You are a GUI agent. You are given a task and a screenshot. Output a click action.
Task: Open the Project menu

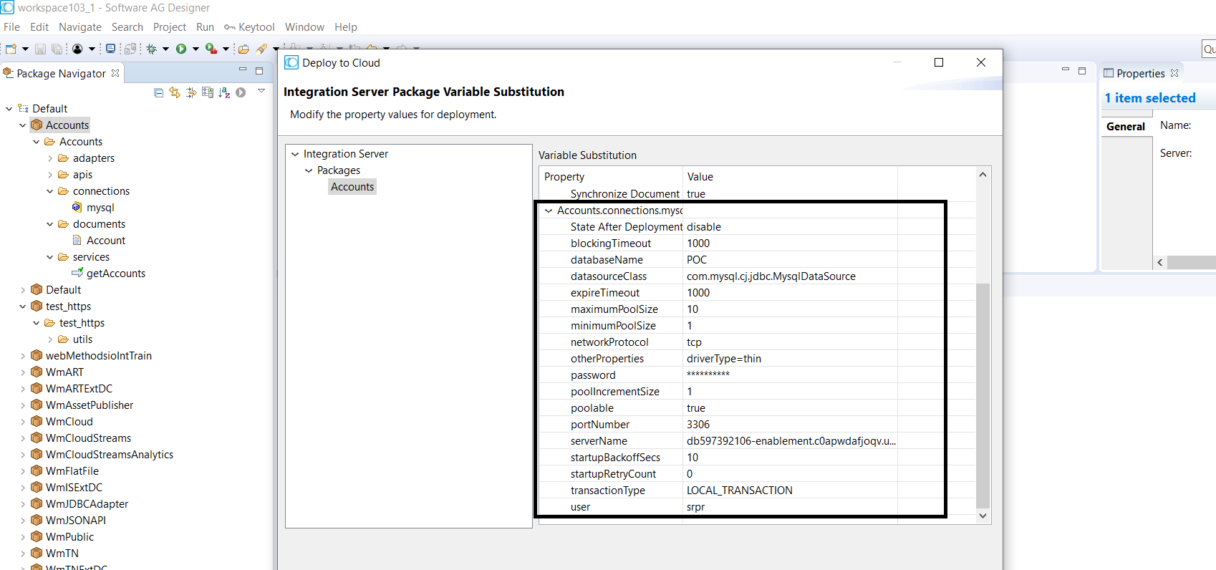coord(170,27)
